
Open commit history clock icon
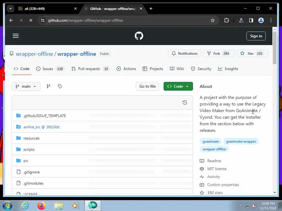click(x=185, y=102)
